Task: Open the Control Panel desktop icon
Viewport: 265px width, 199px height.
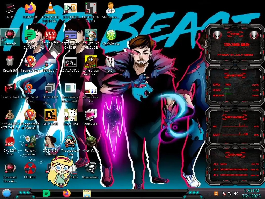Action: (10, 91)
